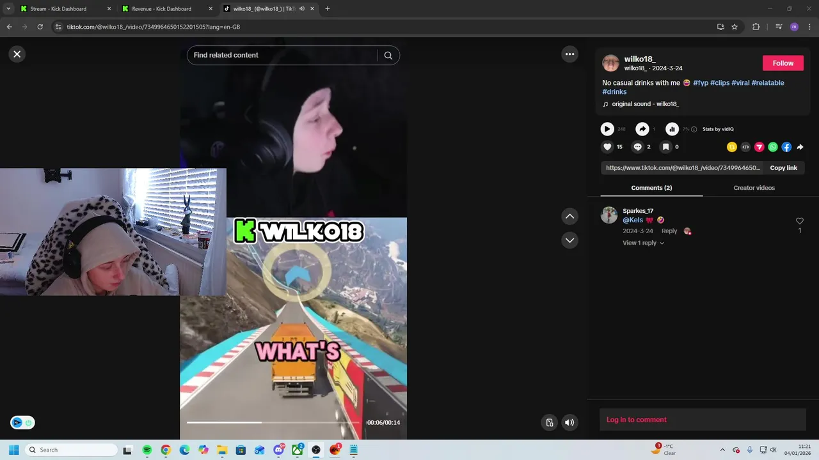Open the #drinks hashtag
Viewport: 819px width, 460px height.
pyautogui.click(x=614, y=92)
